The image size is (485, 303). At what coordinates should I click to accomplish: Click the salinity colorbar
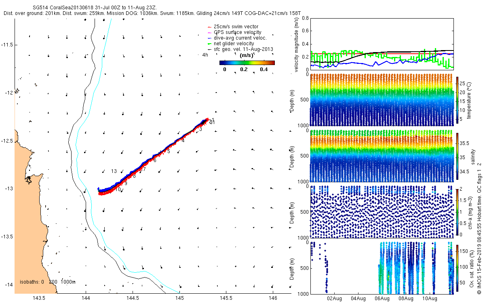click(458, 157)
